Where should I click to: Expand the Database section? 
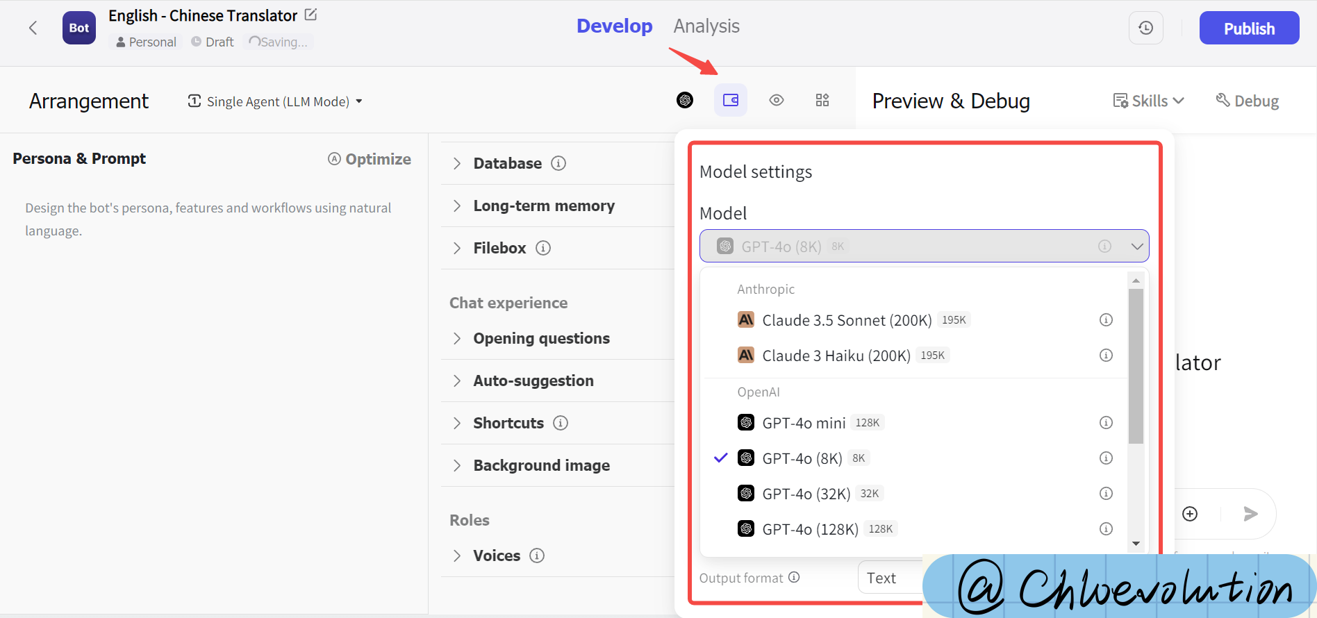[457, 163]
